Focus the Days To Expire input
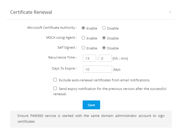The image size is (182, 136). [x=97, y=69]
